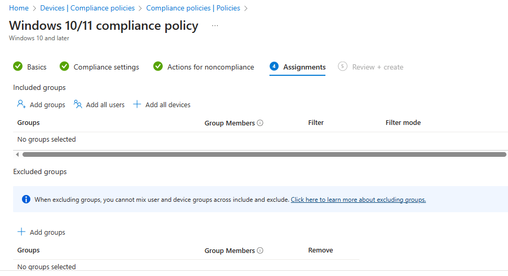
Task: Jump to Review + create step
Action: [377, 67]
